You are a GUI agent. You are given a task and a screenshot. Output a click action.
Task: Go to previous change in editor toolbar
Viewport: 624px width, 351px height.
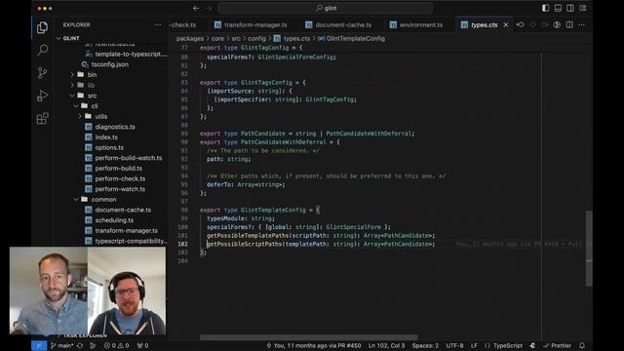[520, 24]
